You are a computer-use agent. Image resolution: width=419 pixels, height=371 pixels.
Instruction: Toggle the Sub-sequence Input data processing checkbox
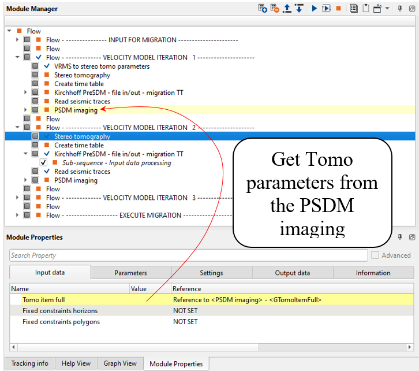click(x=44, y=163)
